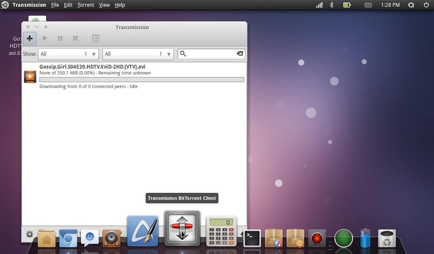Image resolution: width=434 pixels, height=254 pixels.
Task: Click the Transmission application name in the top panel
Action: tap(29, 5)
